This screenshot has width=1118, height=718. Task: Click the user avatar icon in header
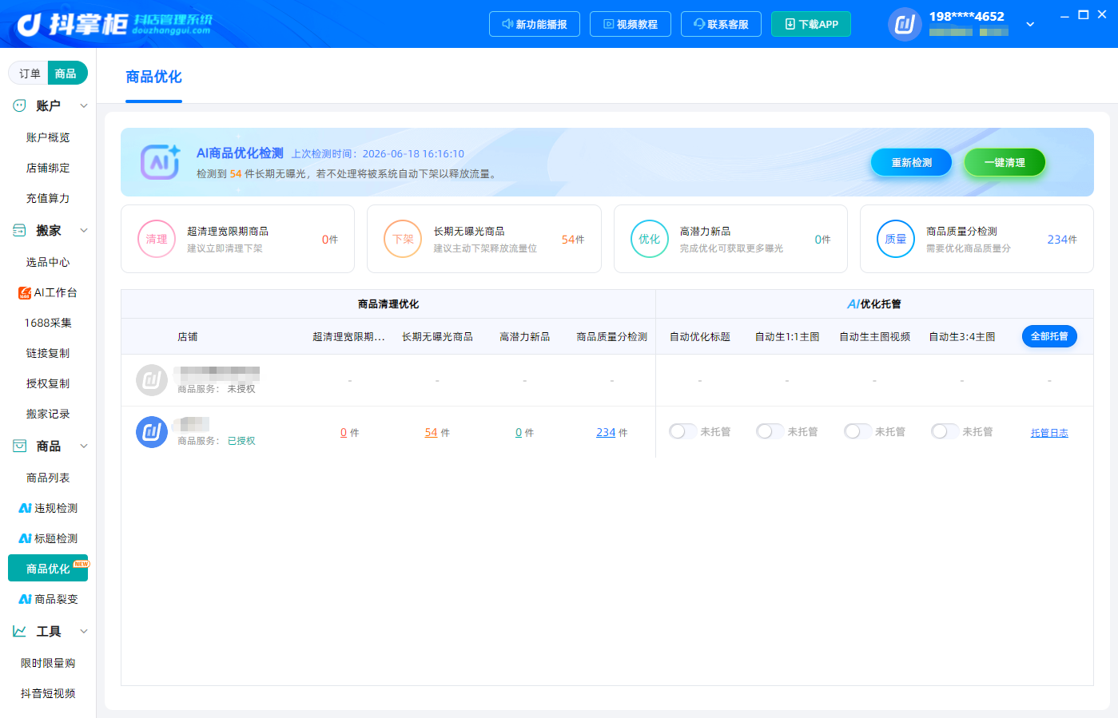[x=905, y=24]
